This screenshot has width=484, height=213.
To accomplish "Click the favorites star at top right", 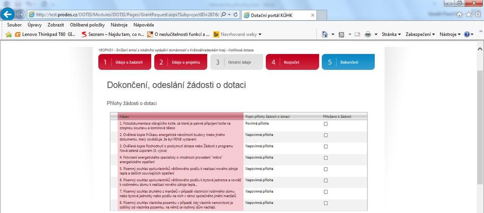I will click(468, 14).
